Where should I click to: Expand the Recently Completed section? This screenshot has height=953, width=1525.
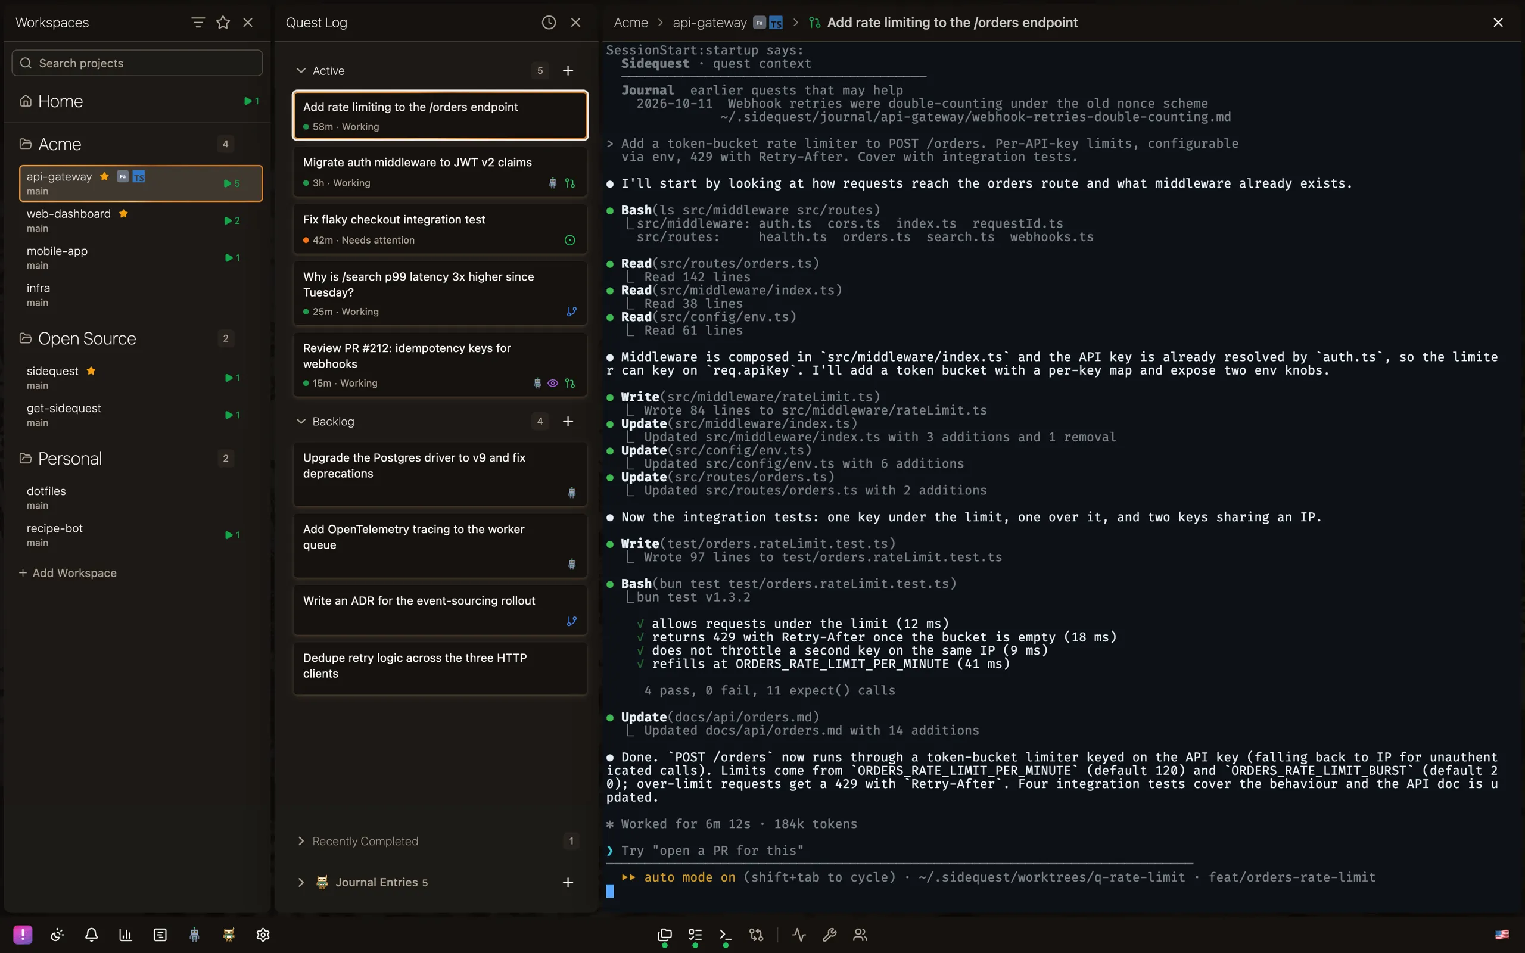tap(301, 842)
